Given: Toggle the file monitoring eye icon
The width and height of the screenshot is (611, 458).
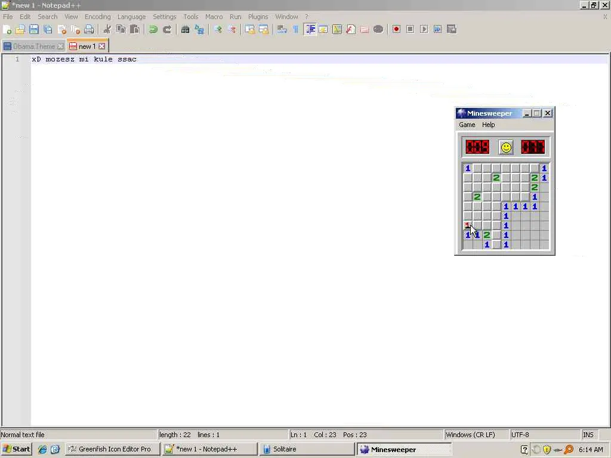Looking at the screenshot, I should (378, 29).
